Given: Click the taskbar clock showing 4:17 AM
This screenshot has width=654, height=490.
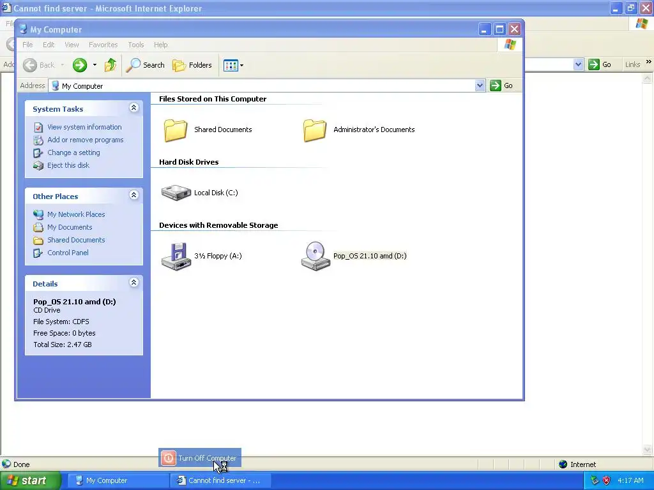Looking at the screenshot, I should coord(630,480).
